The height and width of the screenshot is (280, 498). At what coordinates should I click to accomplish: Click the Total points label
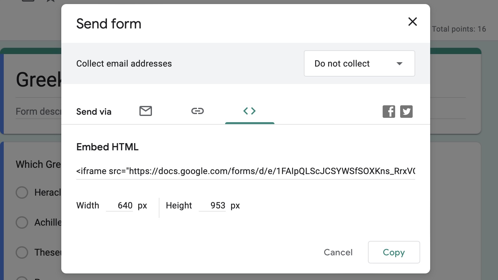coord(459,29)
